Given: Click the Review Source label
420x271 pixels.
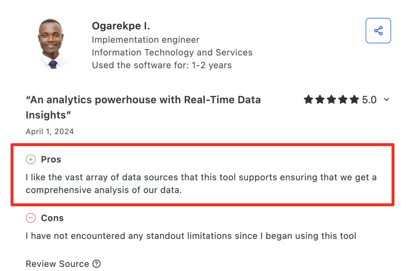Looking at the screenshot, I should tap(57, 264).
